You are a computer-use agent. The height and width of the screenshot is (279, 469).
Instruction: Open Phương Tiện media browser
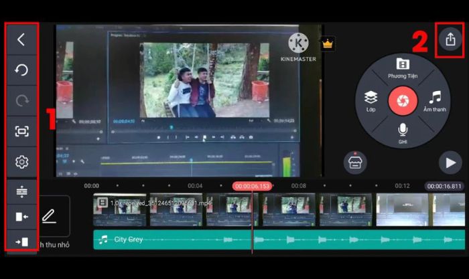[403, 68]
